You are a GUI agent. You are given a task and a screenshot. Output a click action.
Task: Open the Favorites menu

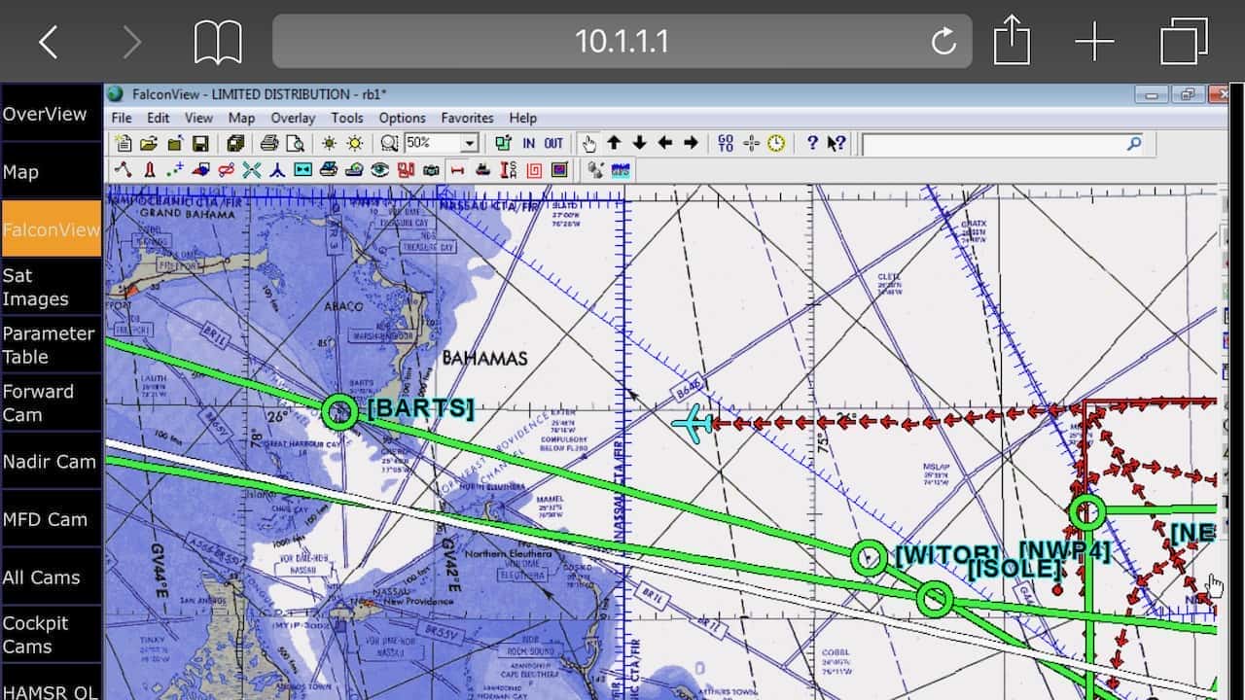point(468,118)
